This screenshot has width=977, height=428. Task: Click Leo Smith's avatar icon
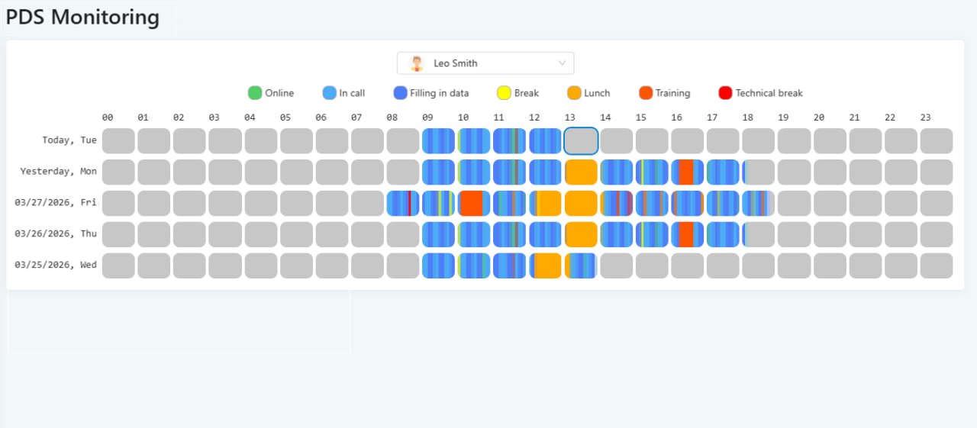[417, 63]
